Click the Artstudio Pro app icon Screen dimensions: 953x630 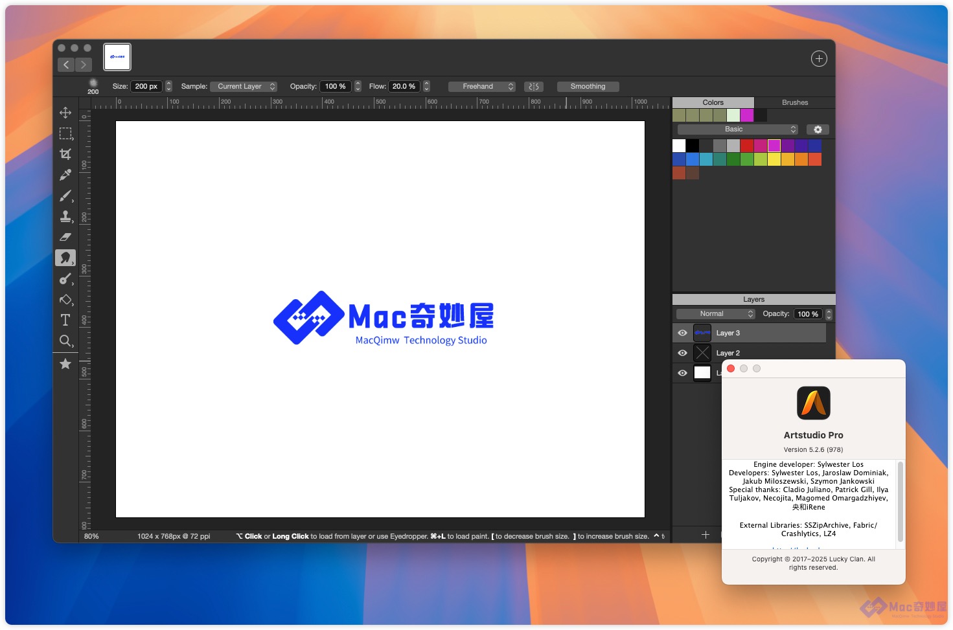click(813, 403)
